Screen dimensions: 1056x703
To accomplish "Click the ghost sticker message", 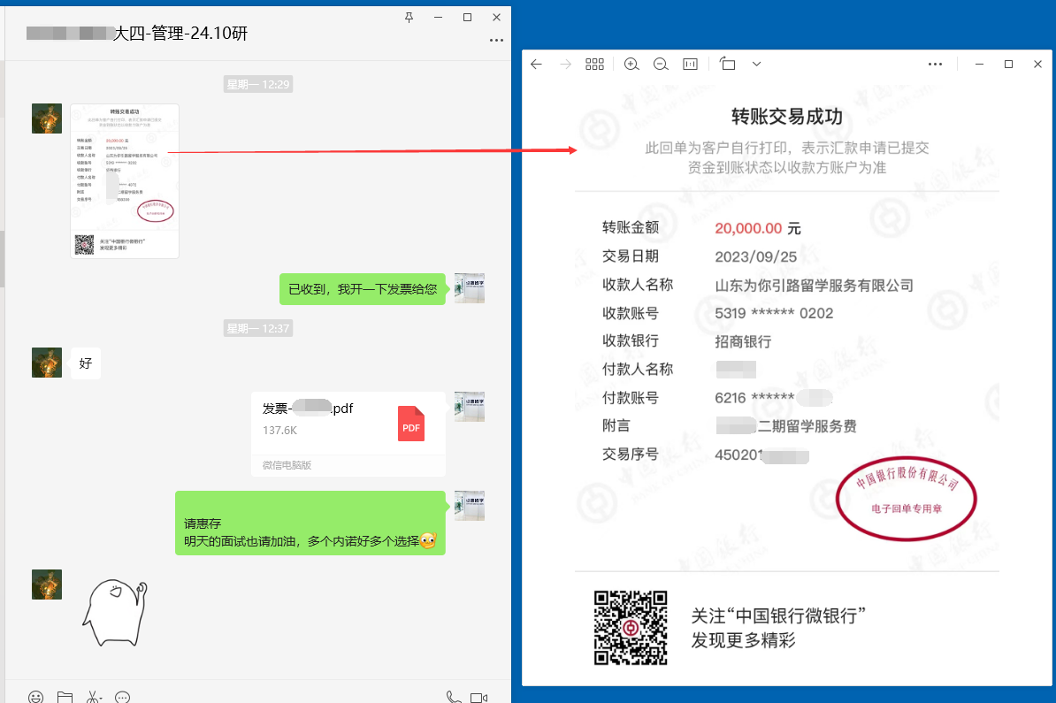I will coord(115,613).
